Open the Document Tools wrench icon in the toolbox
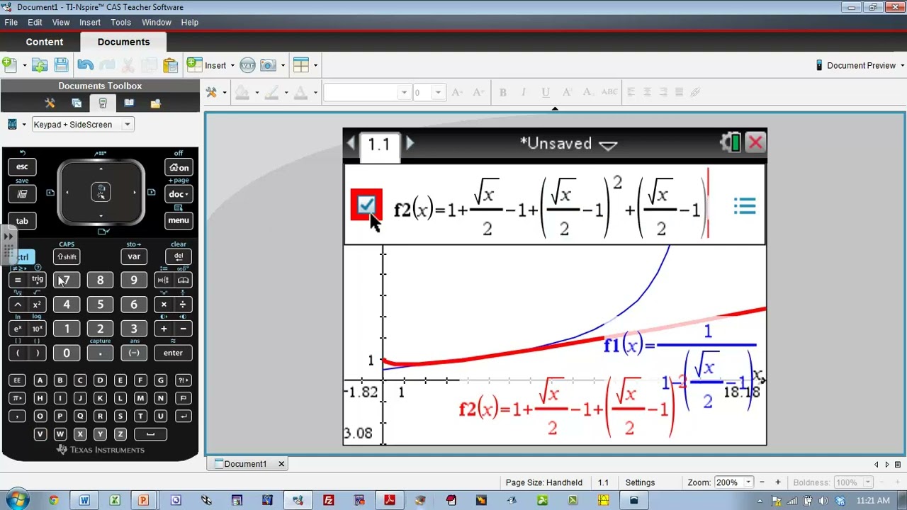The image size is (907, 510). click(50, 103)
